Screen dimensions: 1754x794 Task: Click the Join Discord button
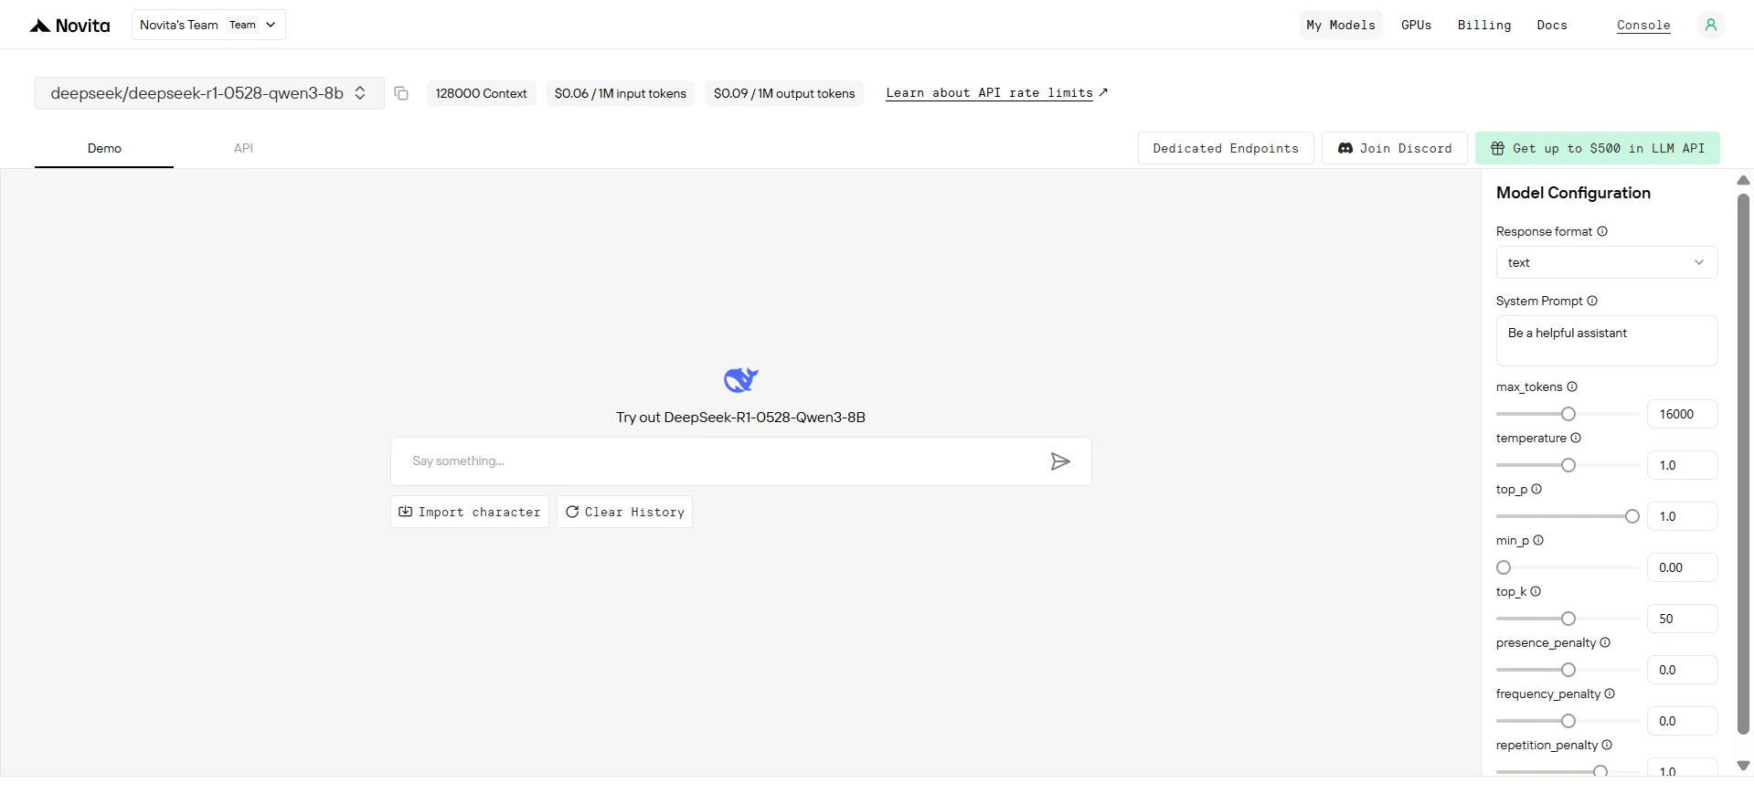point(1395,148)
